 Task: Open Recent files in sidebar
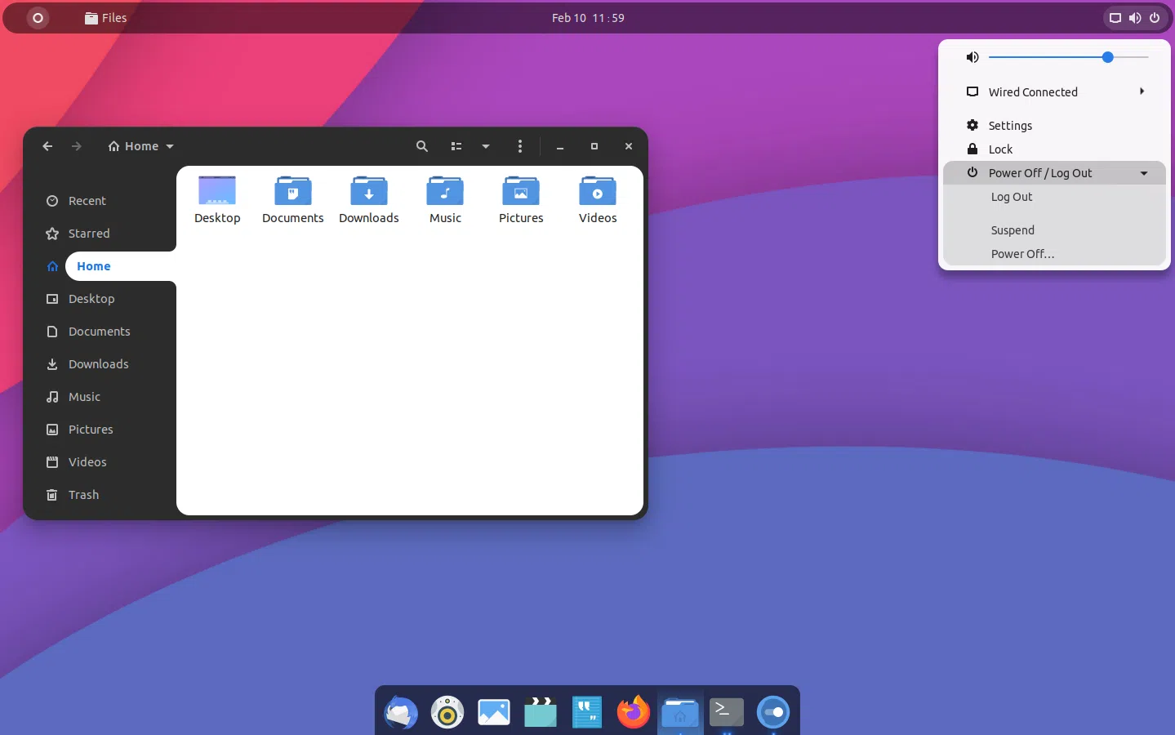pos(87,201)
